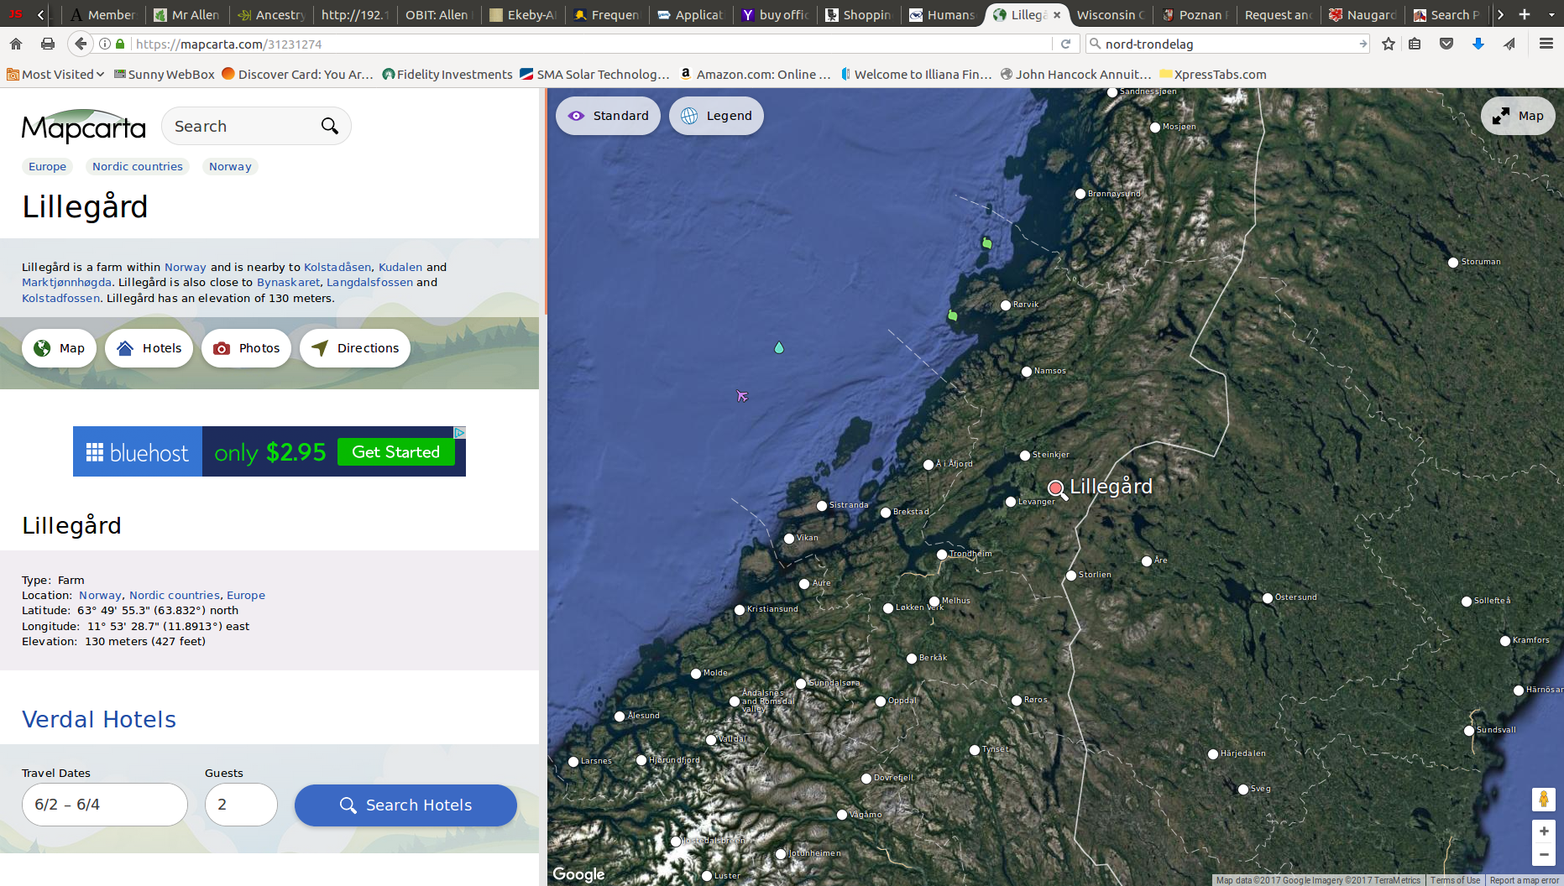Open the Norway breadcrumb link
This screenshot has height=886, width=1564.
point(230,166)
